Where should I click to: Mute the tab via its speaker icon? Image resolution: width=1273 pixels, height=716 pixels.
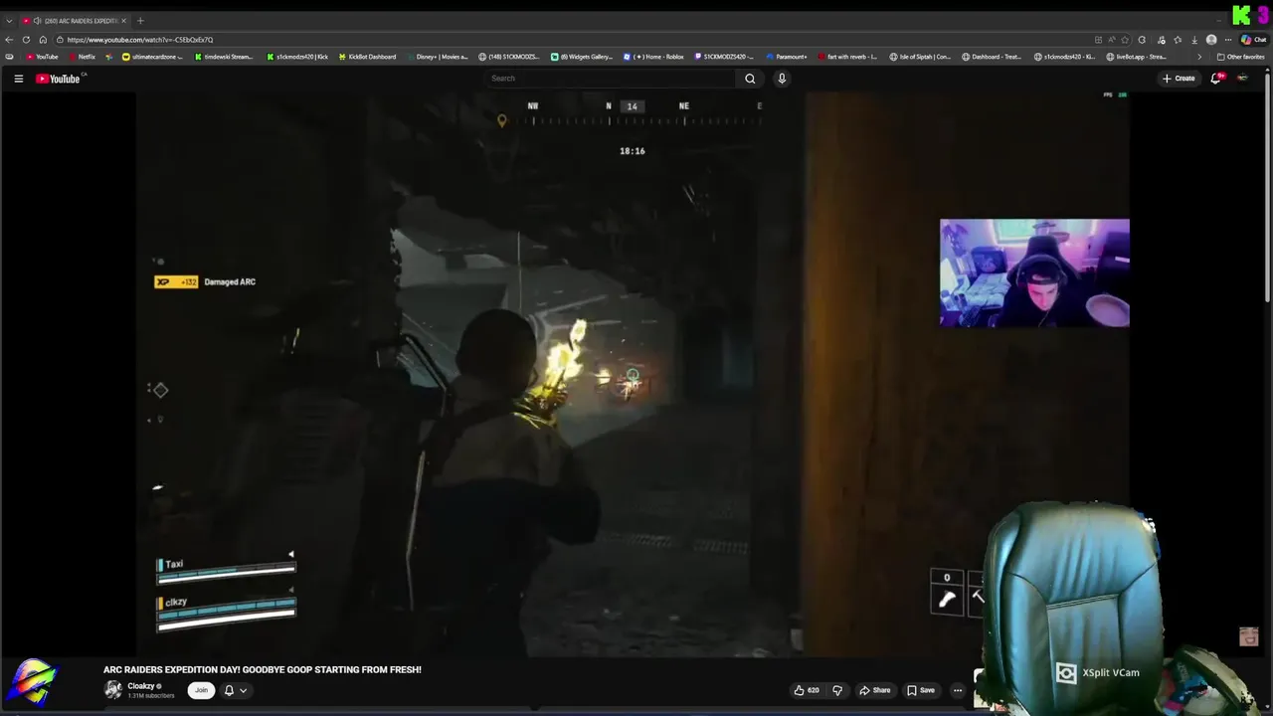point(38,21)
